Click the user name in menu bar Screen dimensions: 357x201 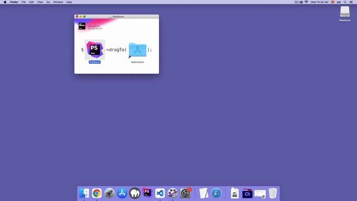pyautogui.click(x=339, y=2)
